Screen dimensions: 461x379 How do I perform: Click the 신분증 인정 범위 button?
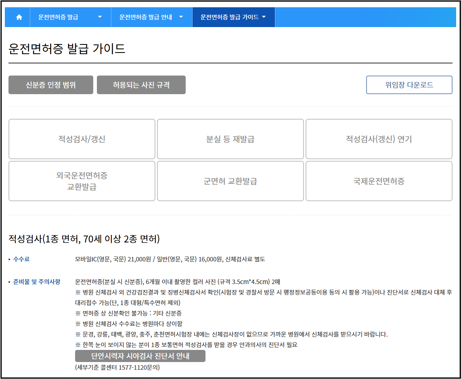coord(50,84)
